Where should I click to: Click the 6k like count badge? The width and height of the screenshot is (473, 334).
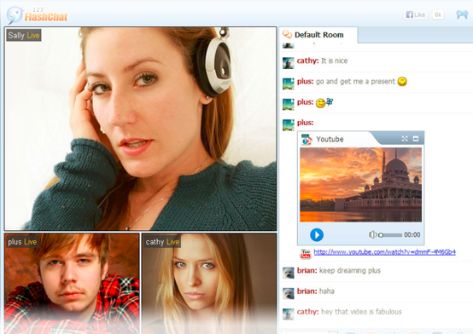click(438, 14)
